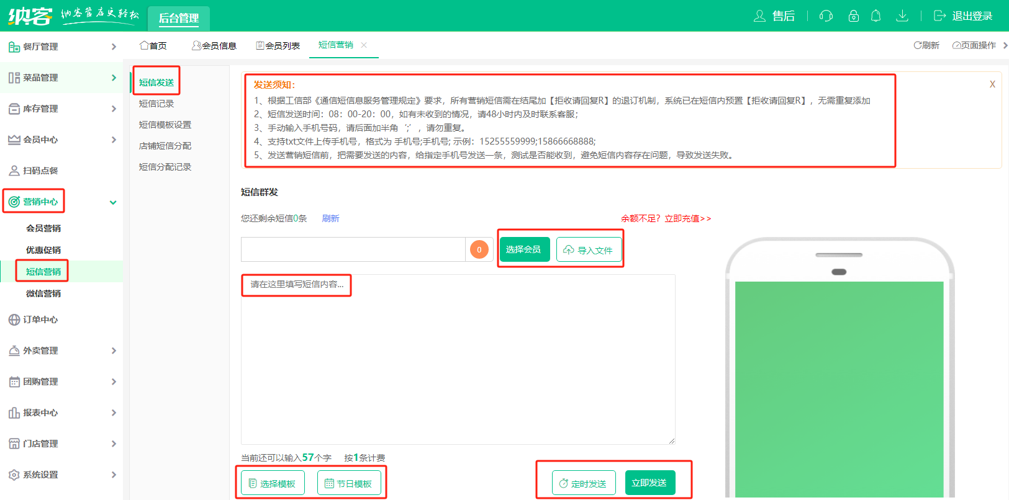Viewport: 1009px width, 500px height.
Task: Click the orange 0 count badge
Action: pyautogui.click(x=479, y=249)
